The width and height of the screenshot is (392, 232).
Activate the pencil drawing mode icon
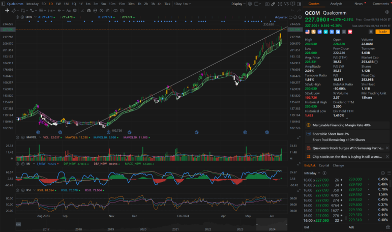(x=273, y=4)
